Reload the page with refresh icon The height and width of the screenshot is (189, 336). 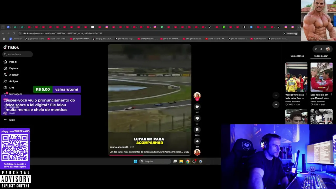(14, 34)
